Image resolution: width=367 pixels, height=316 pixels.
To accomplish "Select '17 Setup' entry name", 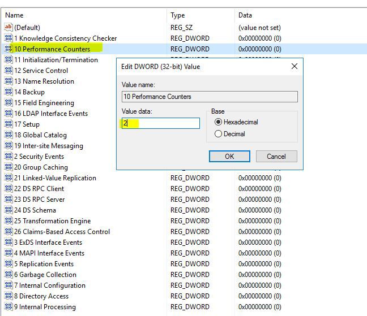I will coord(27,124).
